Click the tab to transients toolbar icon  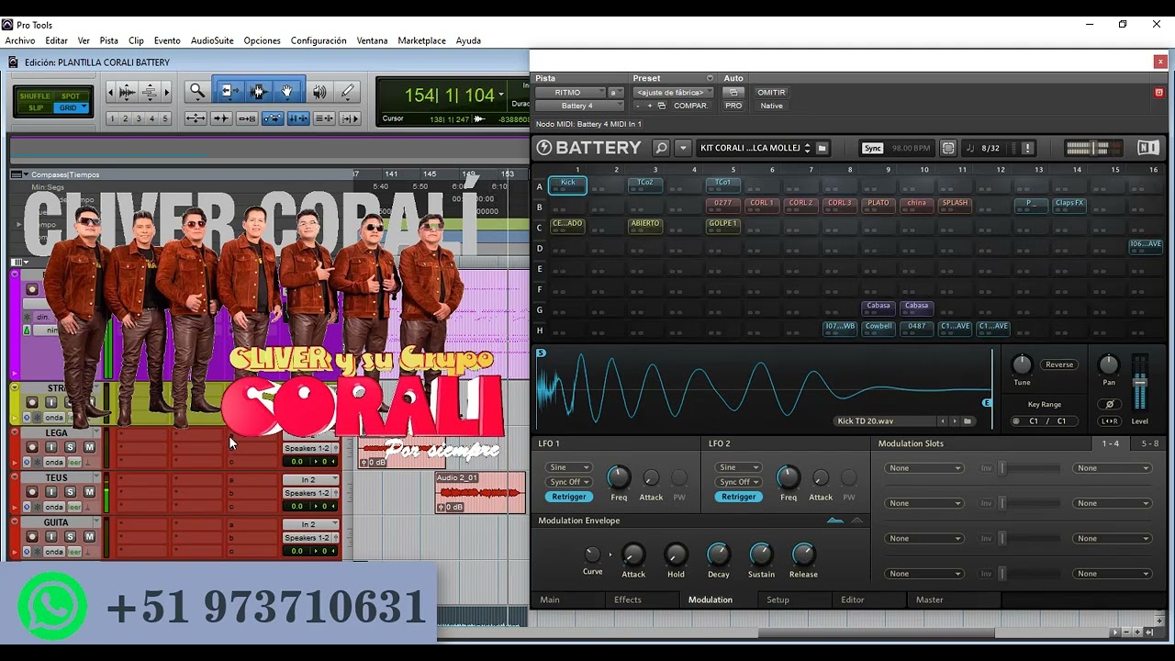(220, 118)
